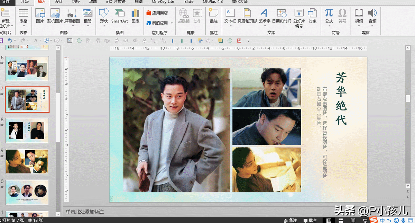Expand the 公式 equation dropdown
This screenshot has height=223, width=415.
[x=329, y=26]
